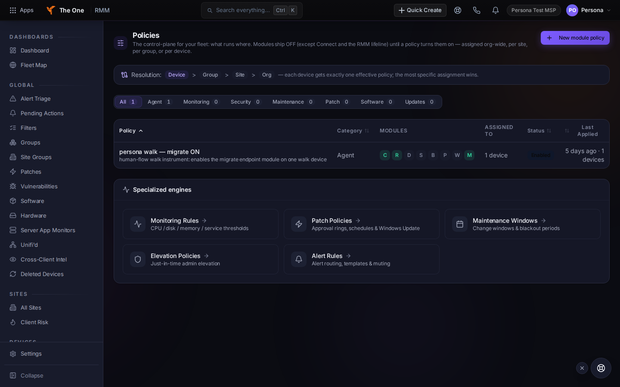Click the green M module badge
The height and width of the screenshot is (387, 620).
(x=469, y=155)
